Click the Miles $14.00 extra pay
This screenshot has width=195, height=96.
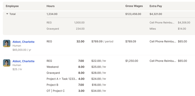[x=168, y=29]
